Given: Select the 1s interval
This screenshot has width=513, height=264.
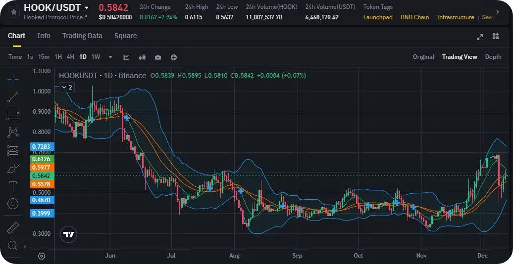Looking at the screenshot, I should [x=30, y=57].
